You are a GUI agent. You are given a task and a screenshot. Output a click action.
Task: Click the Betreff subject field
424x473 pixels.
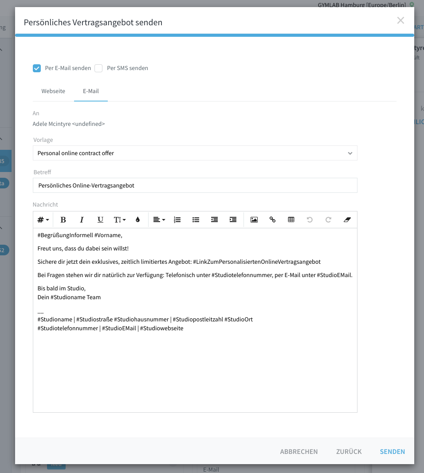pos(195,185)
